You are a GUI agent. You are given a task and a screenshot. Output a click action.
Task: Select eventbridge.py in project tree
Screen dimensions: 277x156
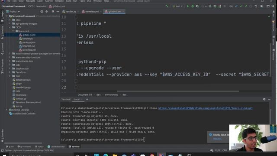23,88
